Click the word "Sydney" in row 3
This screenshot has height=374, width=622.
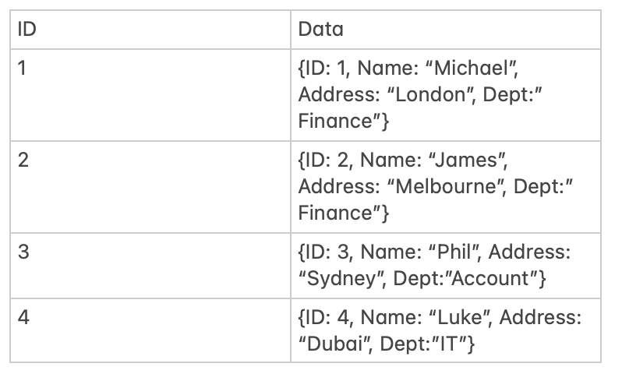point(339,279)
